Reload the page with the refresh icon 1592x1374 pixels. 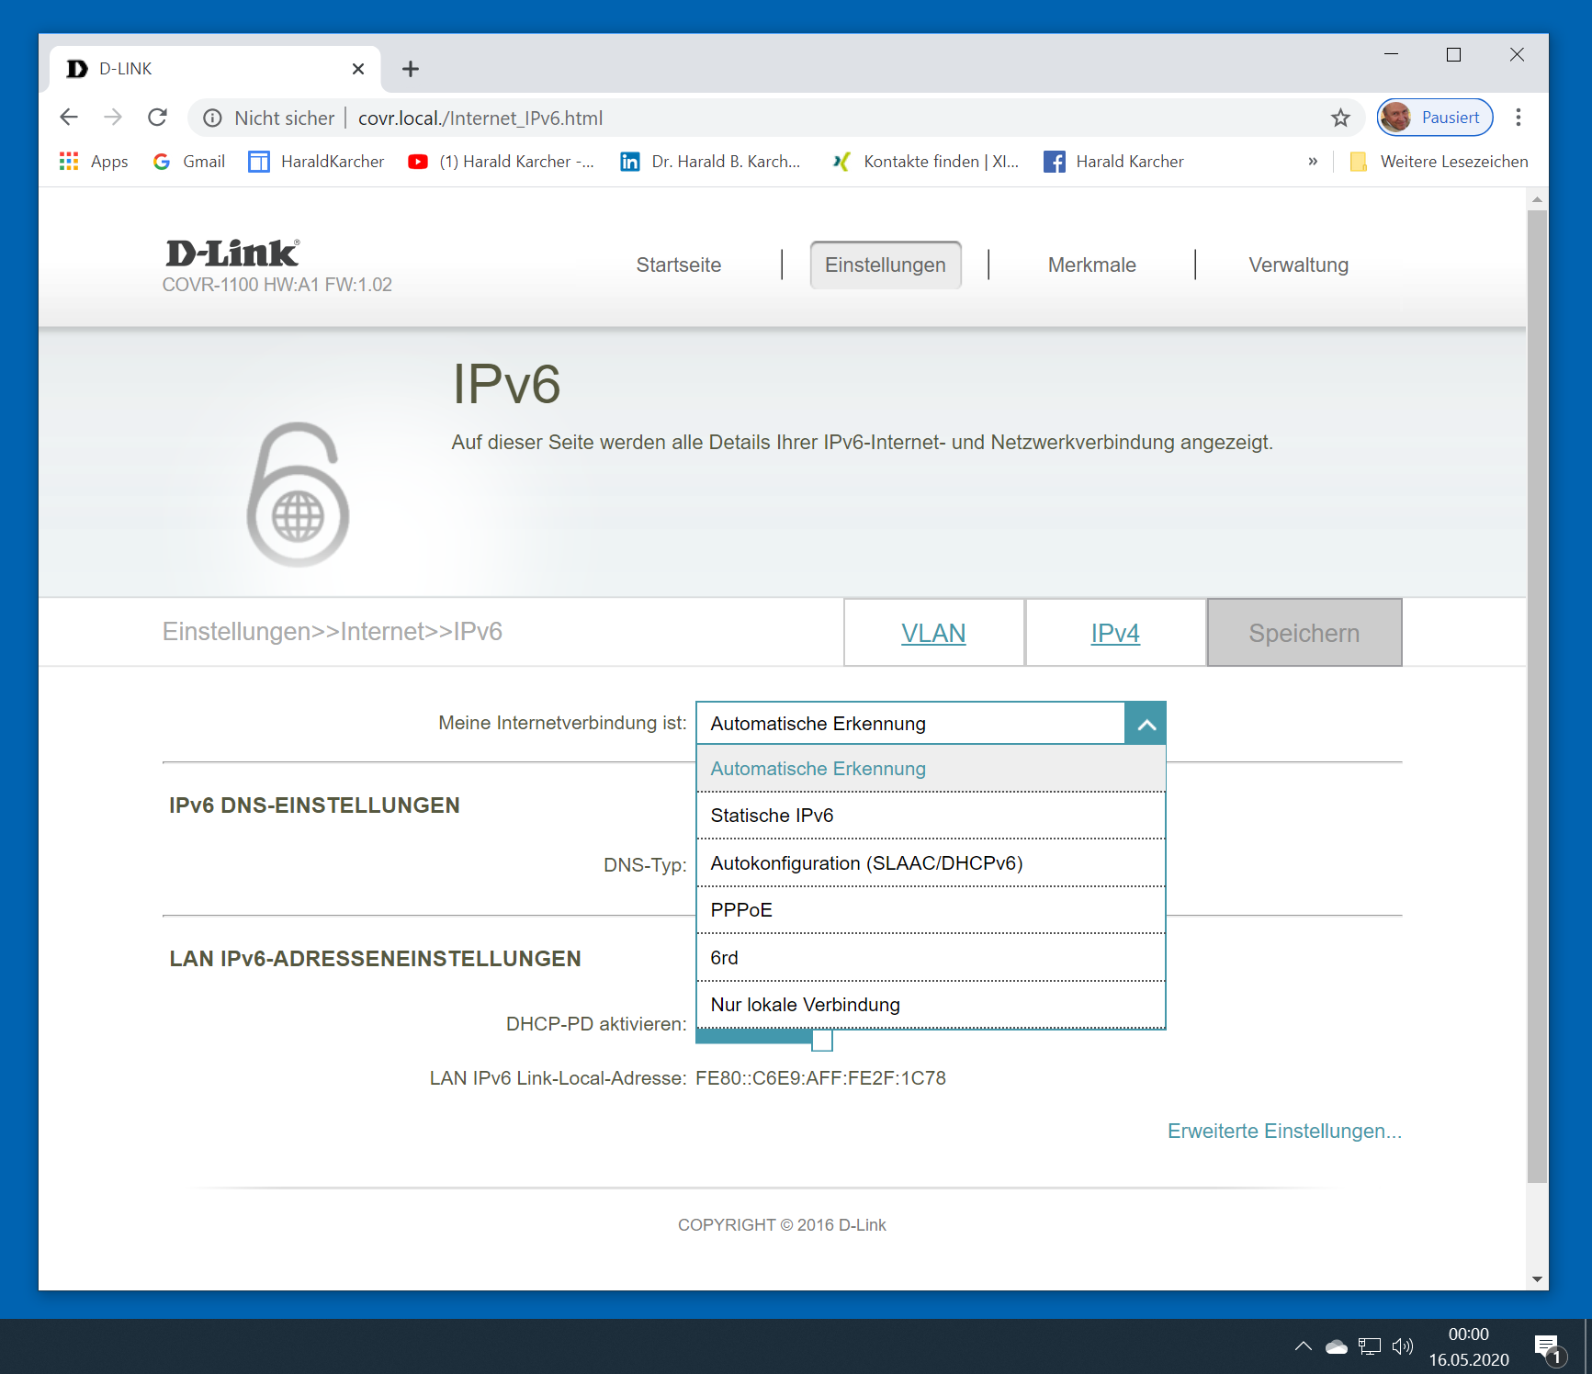pos(158,118)
